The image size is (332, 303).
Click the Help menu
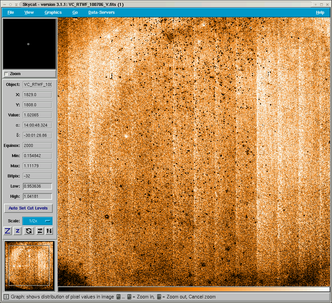(x=320, y=12)
